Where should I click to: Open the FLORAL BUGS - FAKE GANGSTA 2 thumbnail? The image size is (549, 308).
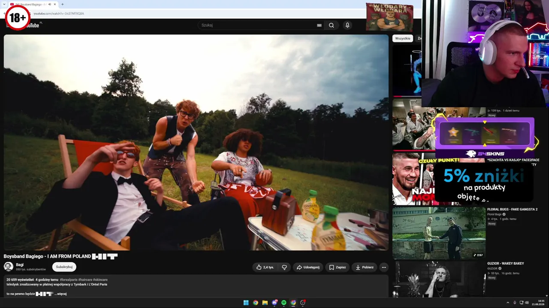tap(439, 233)
